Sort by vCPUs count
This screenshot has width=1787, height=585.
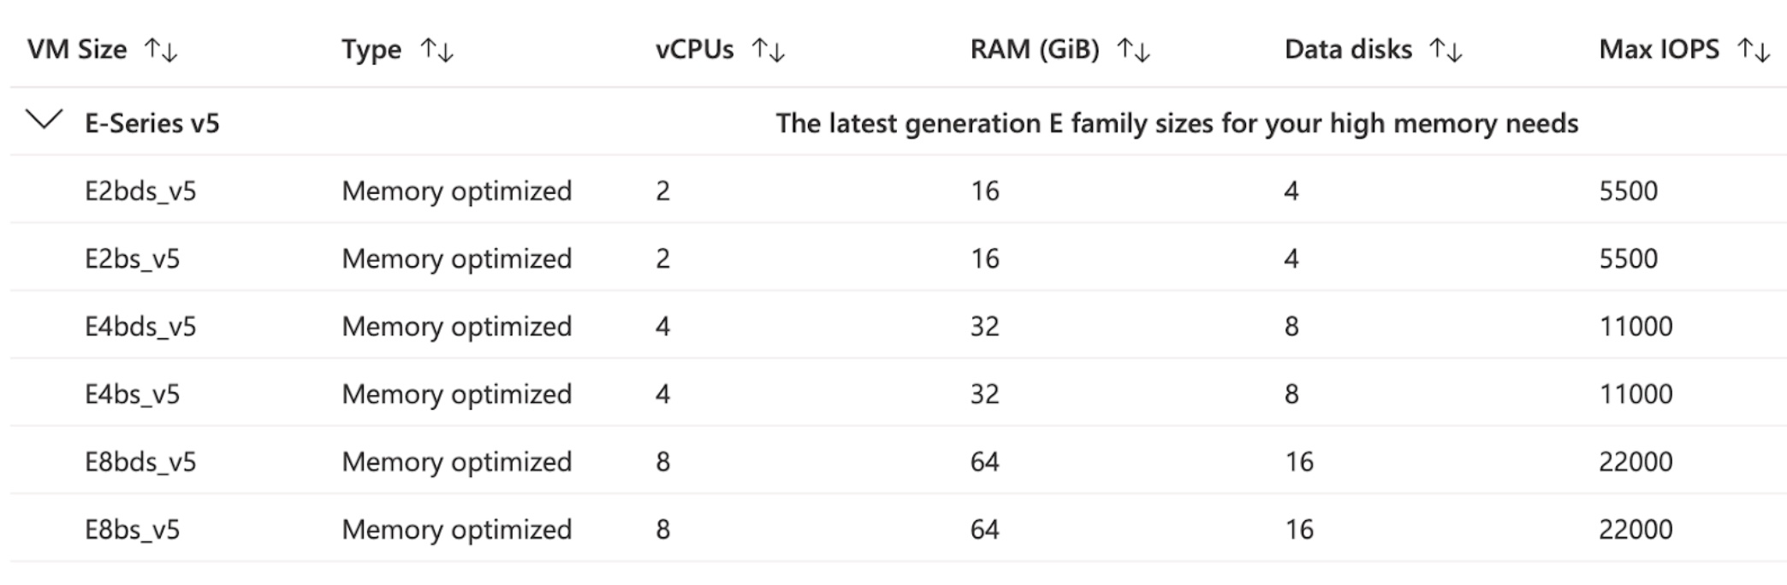point(768,49)
